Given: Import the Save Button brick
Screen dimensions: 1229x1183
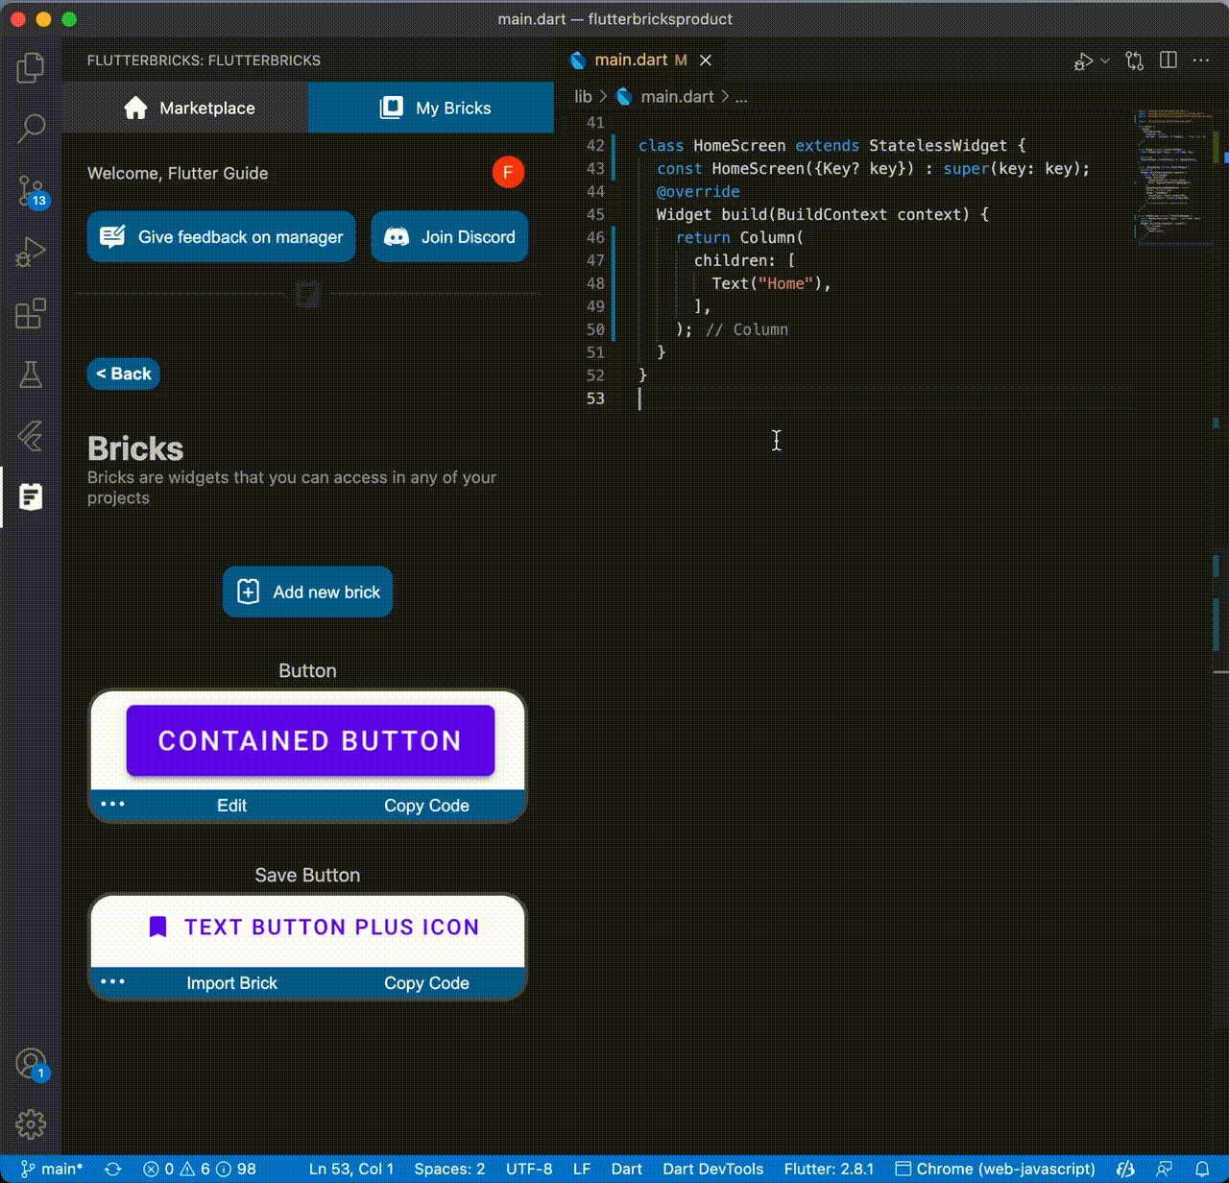Looking at the screenshot, I should [x=231, y=983].
